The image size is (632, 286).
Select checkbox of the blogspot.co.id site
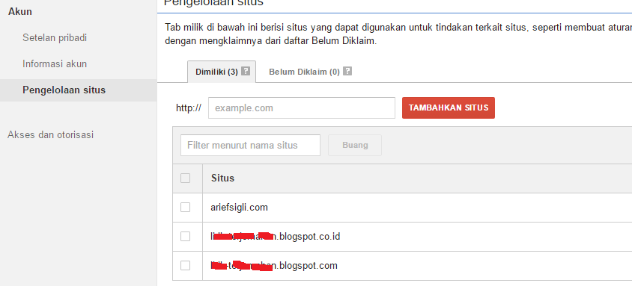(186, 237)
